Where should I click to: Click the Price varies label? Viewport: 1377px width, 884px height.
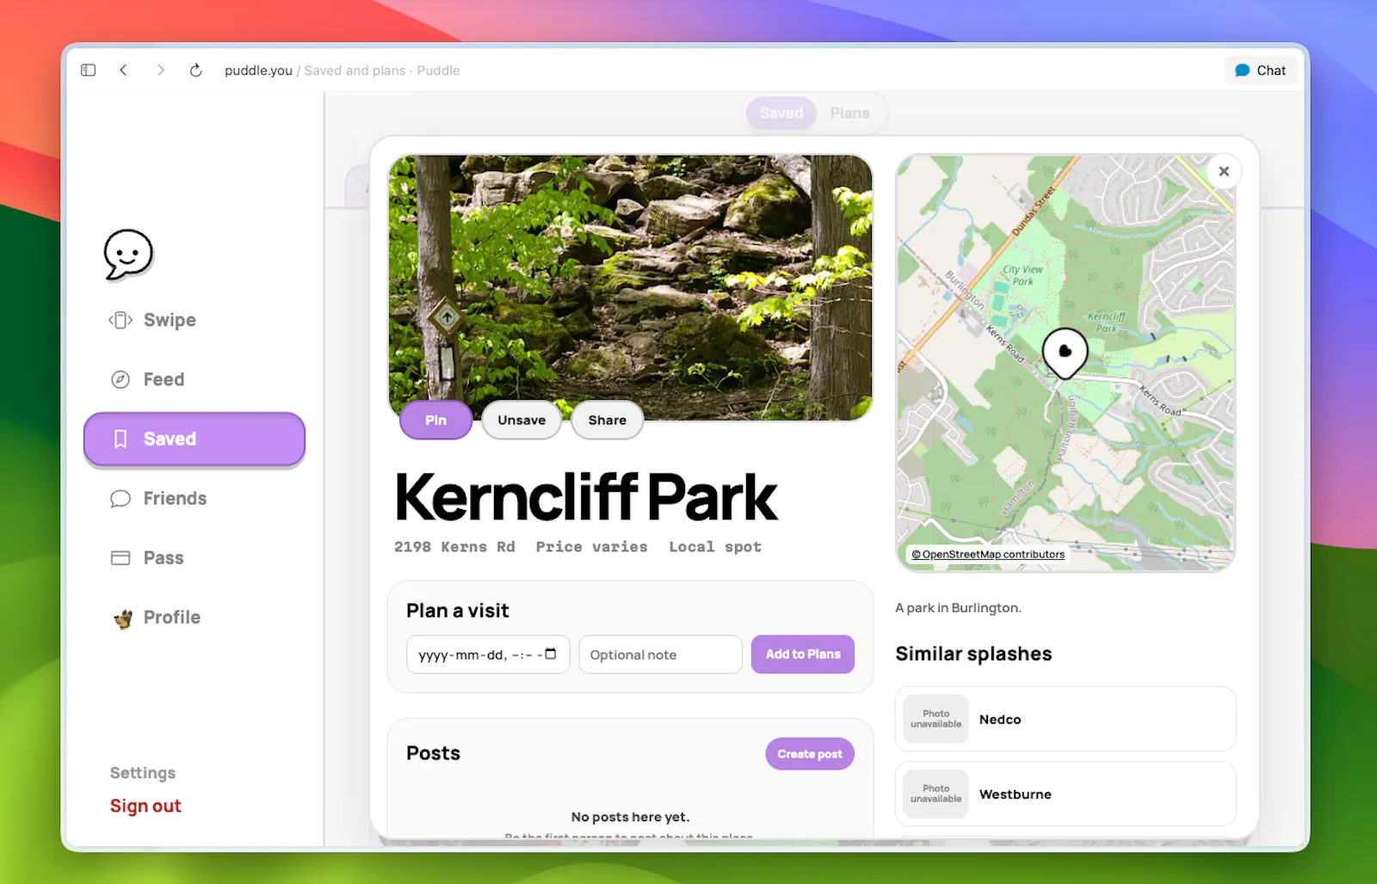coord(592,548)
